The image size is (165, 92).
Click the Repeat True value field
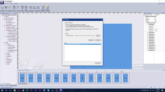tap(160, 21)
